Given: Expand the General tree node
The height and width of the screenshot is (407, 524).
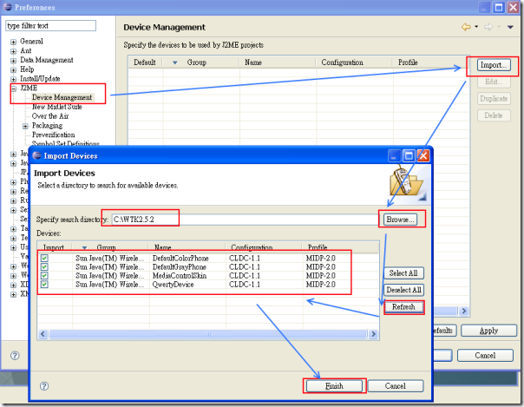Looking at the screenshot, I should point(13,42).
